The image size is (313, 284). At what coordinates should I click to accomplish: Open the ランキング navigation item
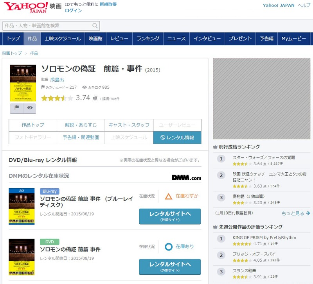pos(148,38)
